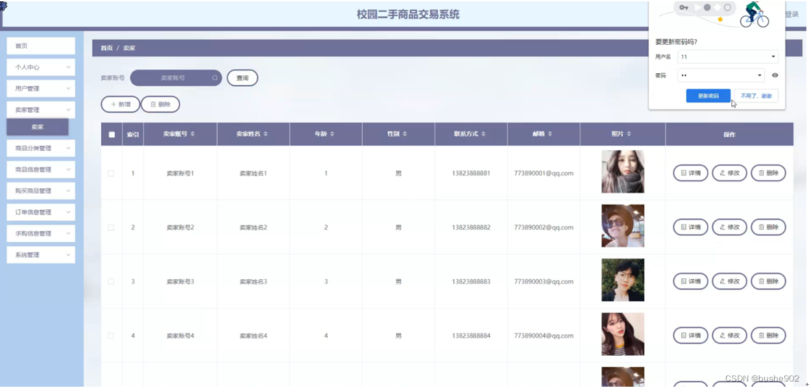
Task: Open 详情 for 卖家账号4 row
Action: pyautogui.click(x=691, y=336)
